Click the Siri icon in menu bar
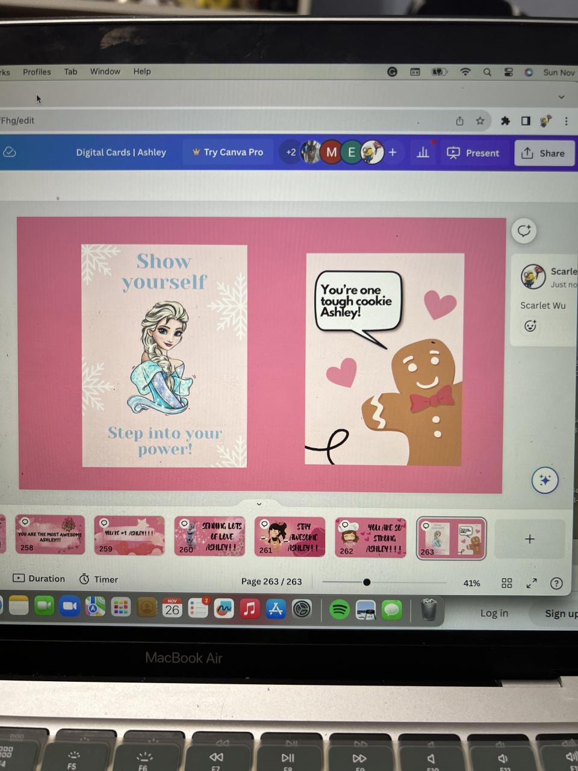The height and width of the screenshot is (771, 578). point(529,72)
